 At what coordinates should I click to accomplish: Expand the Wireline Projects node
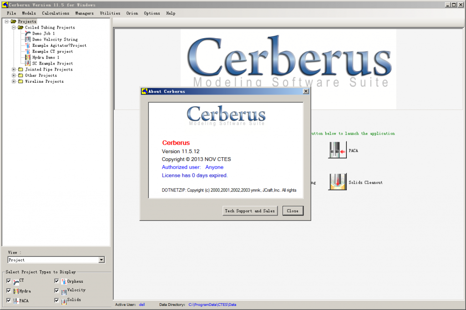[13, 81]
